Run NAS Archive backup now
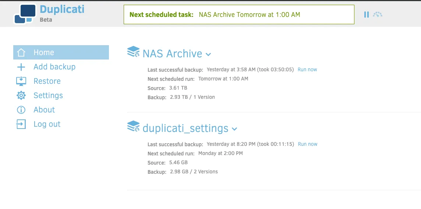This screenshot has height=209, width=421. [307, 70]
